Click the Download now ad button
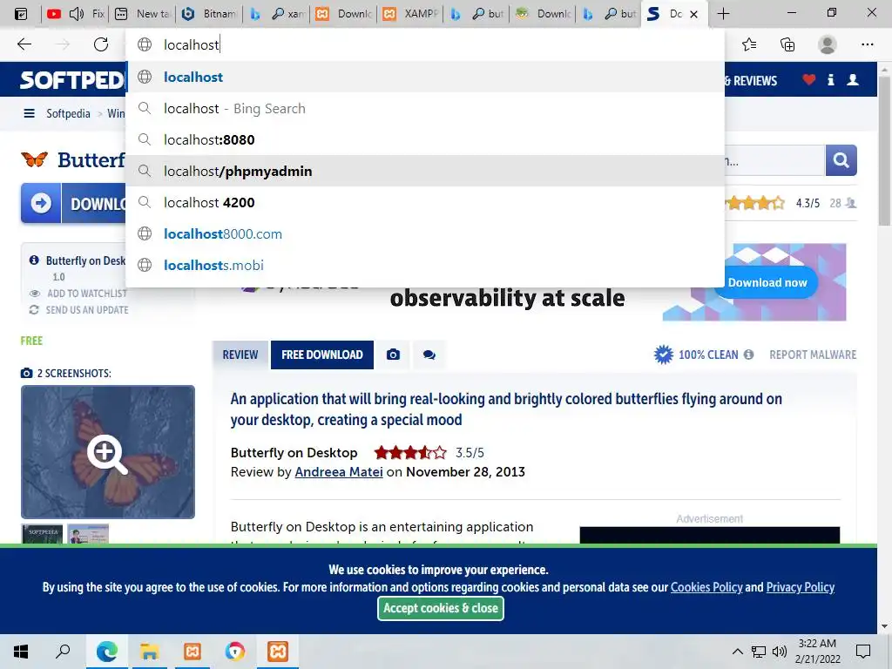The height and width of the screenshot is (669, 892). 767,283
